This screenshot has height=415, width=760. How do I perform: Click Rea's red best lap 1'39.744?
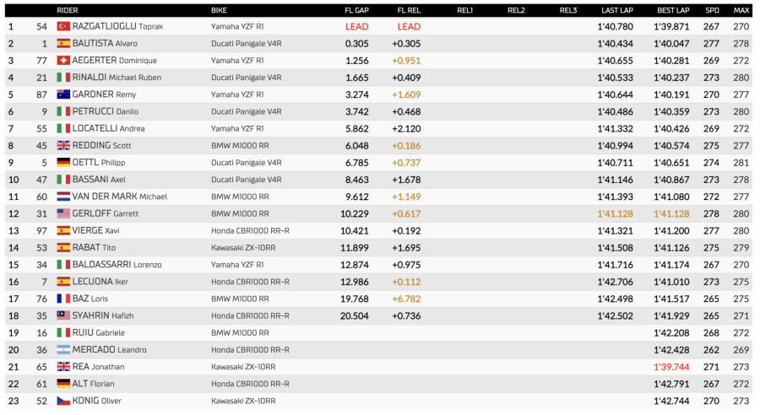(671, 367)
